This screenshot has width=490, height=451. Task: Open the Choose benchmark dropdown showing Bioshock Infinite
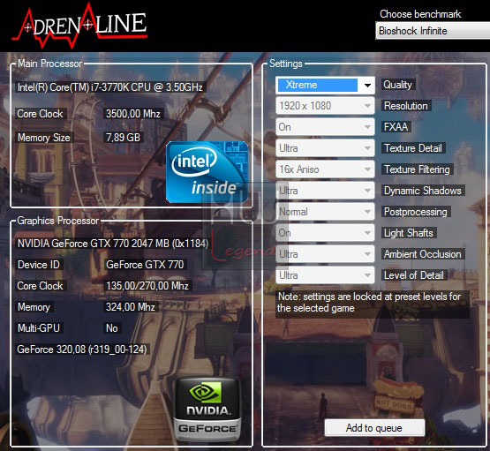(x=433, y=31)
